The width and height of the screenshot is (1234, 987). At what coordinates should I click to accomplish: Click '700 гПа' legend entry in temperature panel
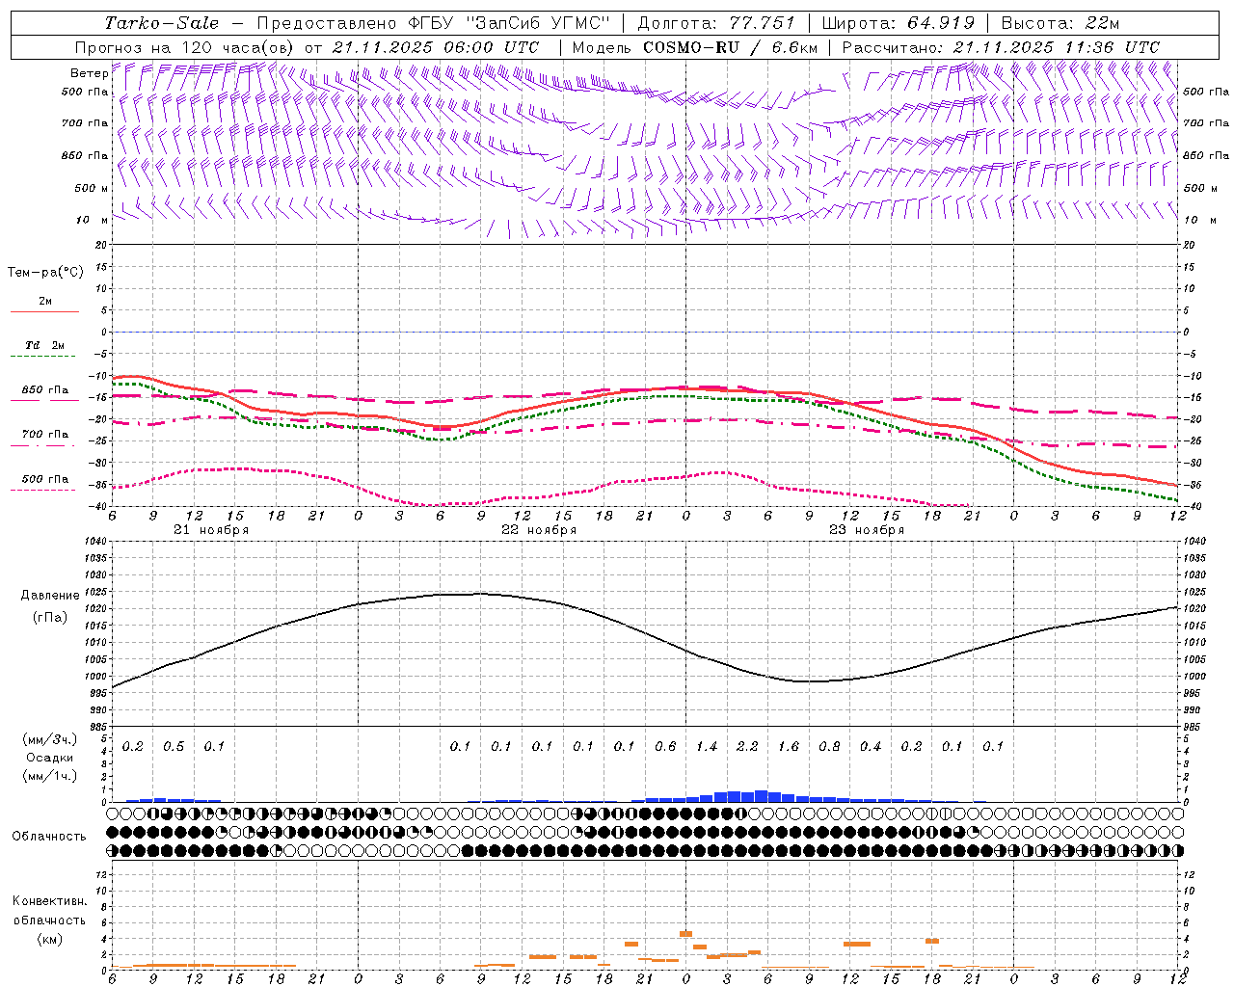coord(45,435)
